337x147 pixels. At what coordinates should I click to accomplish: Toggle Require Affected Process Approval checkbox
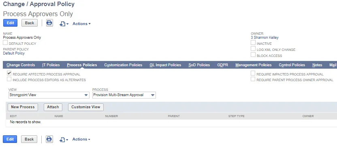(9, 73)
